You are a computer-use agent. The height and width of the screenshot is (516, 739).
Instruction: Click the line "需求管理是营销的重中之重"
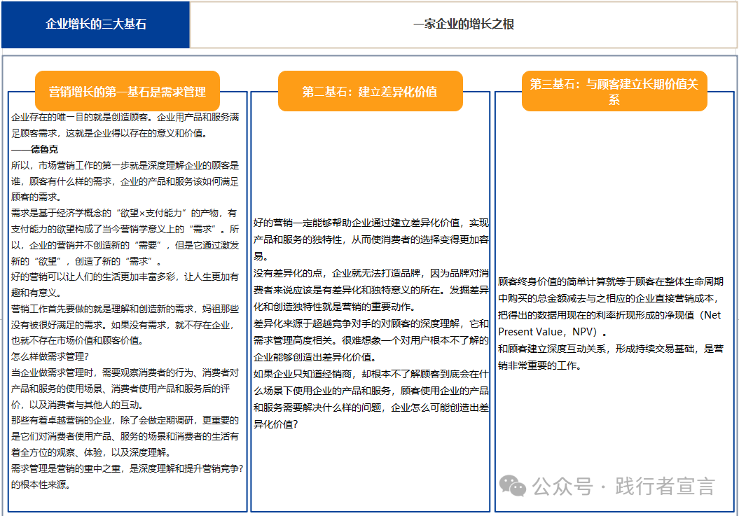click(127, 468)
